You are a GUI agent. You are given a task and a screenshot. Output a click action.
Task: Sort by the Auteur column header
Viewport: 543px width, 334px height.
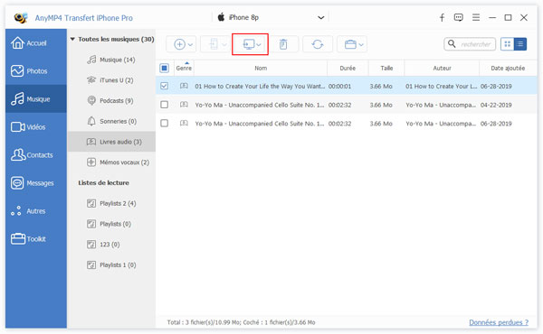(x=442, y=68)
